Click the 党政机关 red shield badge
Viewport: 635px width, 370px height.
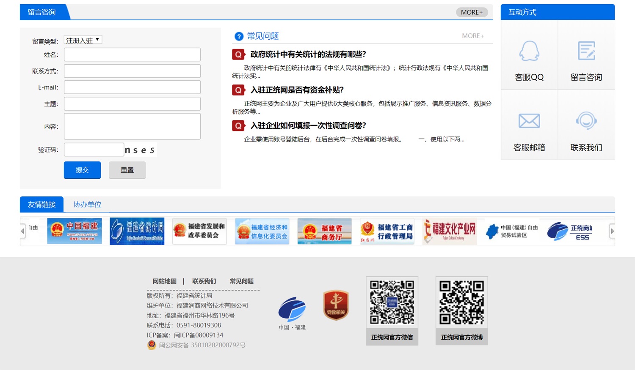336,305
